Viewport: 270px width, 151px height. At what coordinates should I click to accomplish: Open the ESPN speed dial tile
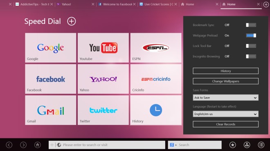click(x=156, y=48)
